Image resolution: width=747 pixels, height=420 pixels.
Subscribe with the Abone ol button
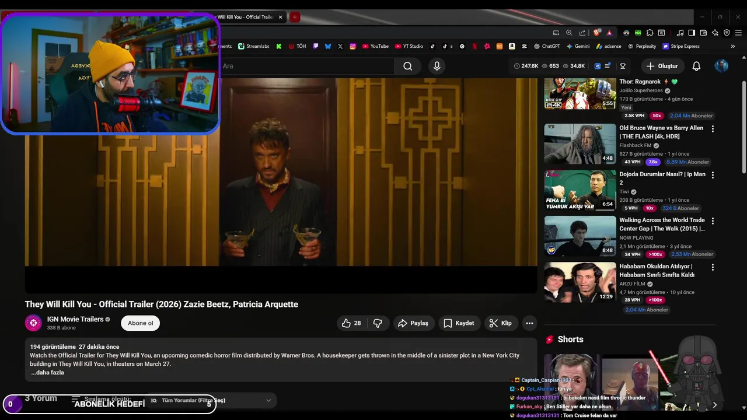[x=141, y=323]
